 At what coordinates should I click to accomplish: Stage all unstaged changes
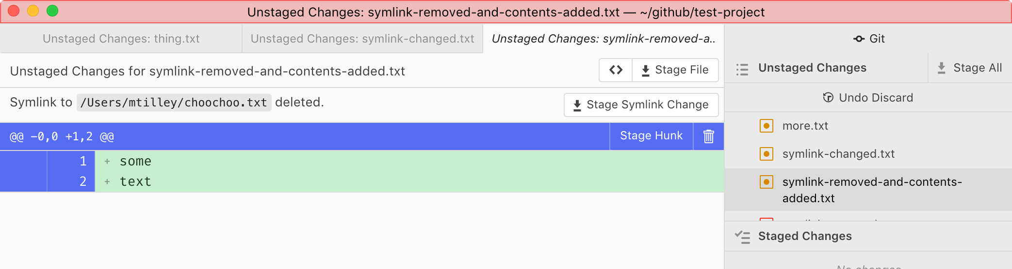click(970, 68)
